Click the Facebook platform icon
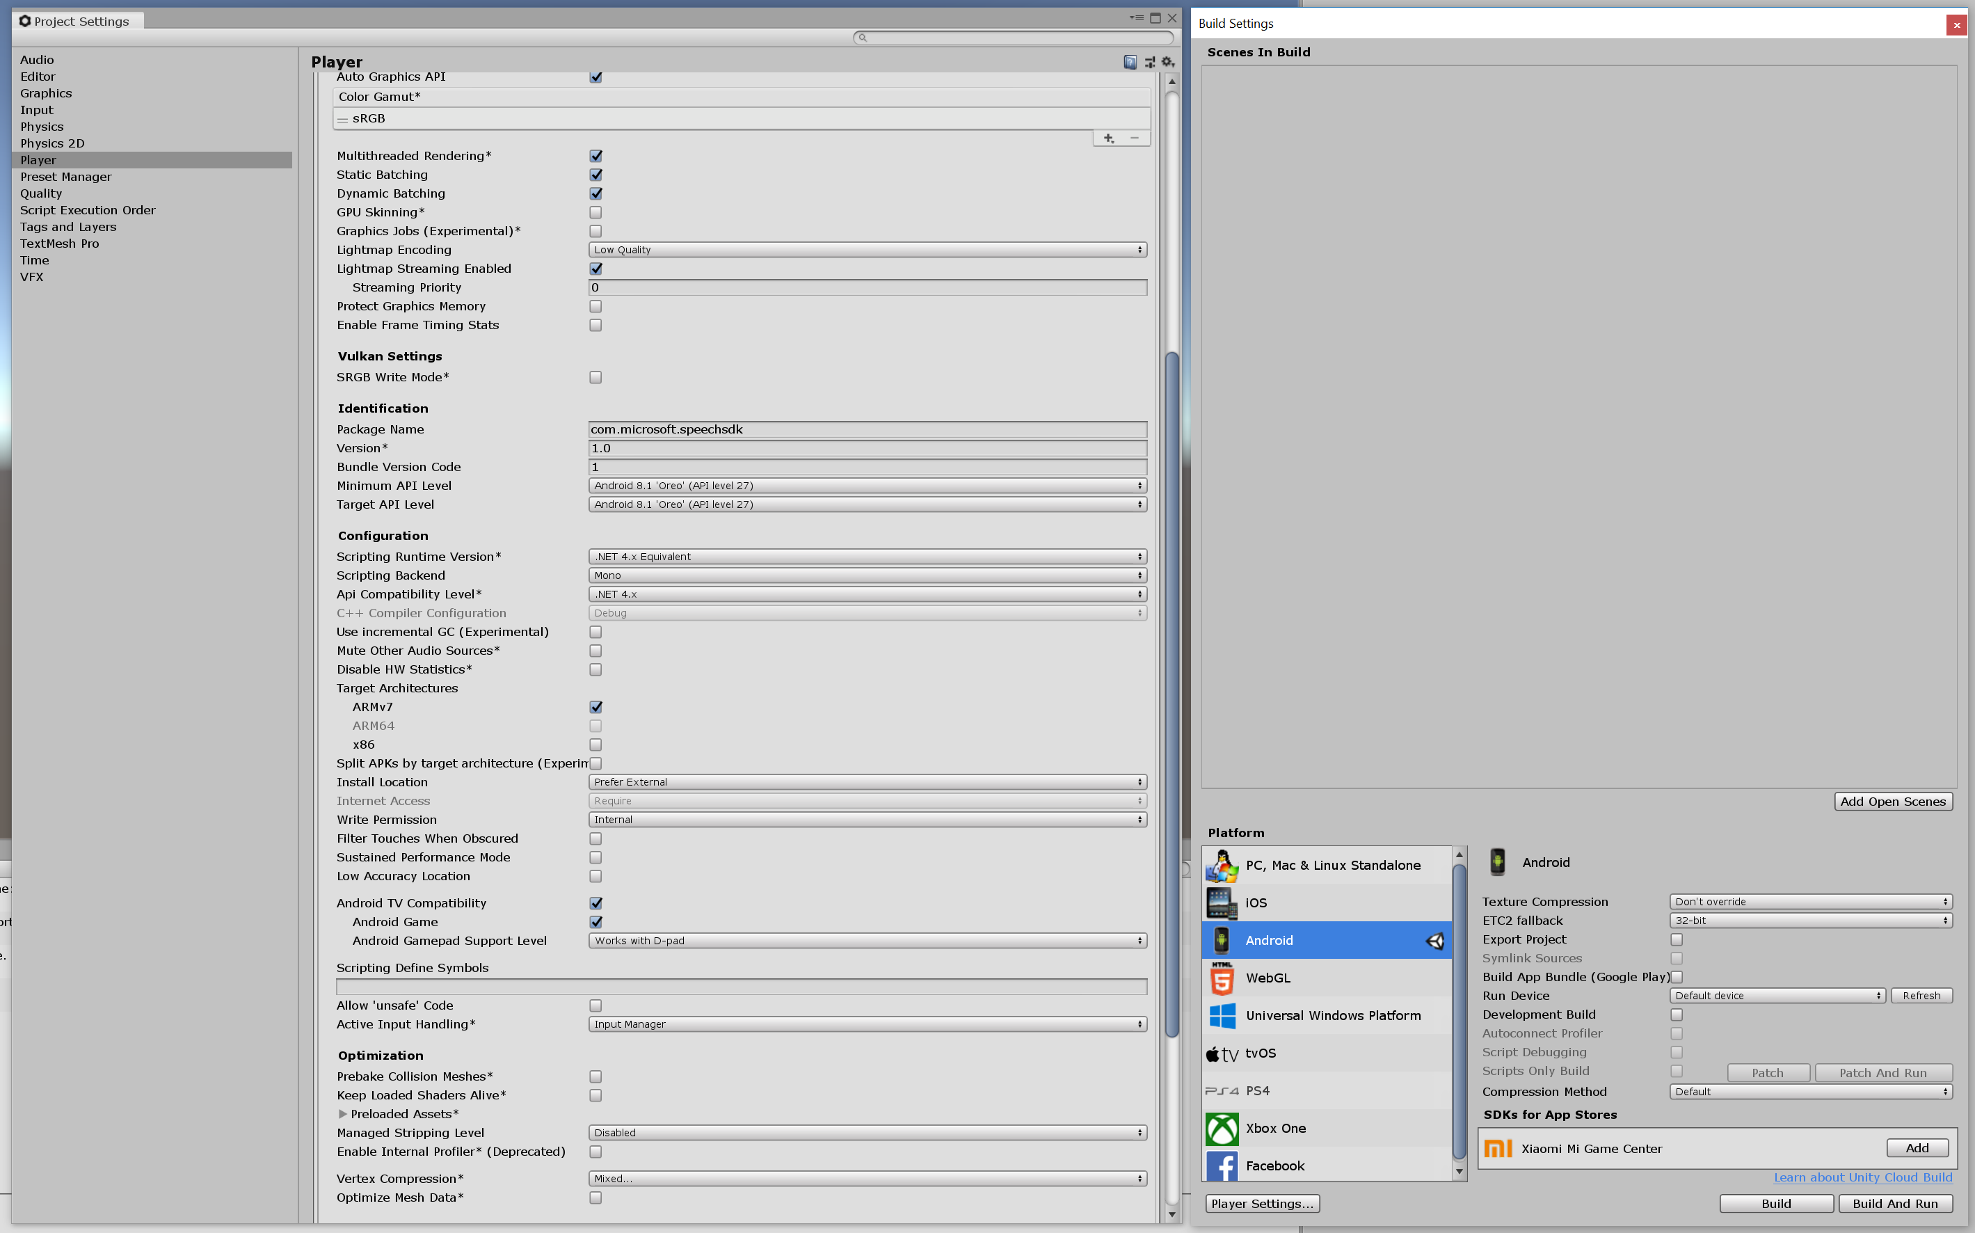The image size is (1975, 1233). [x=1222, y=1166]
